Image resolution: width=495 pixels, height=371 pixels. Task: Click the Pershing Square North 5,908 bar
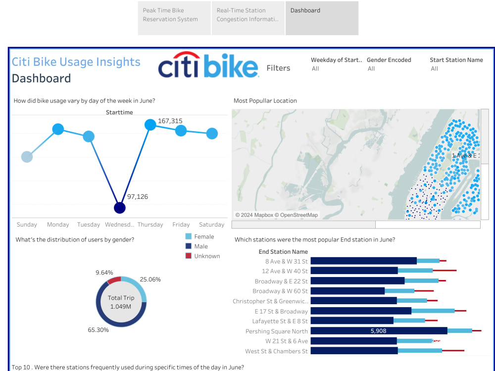[x=379, y=331]
